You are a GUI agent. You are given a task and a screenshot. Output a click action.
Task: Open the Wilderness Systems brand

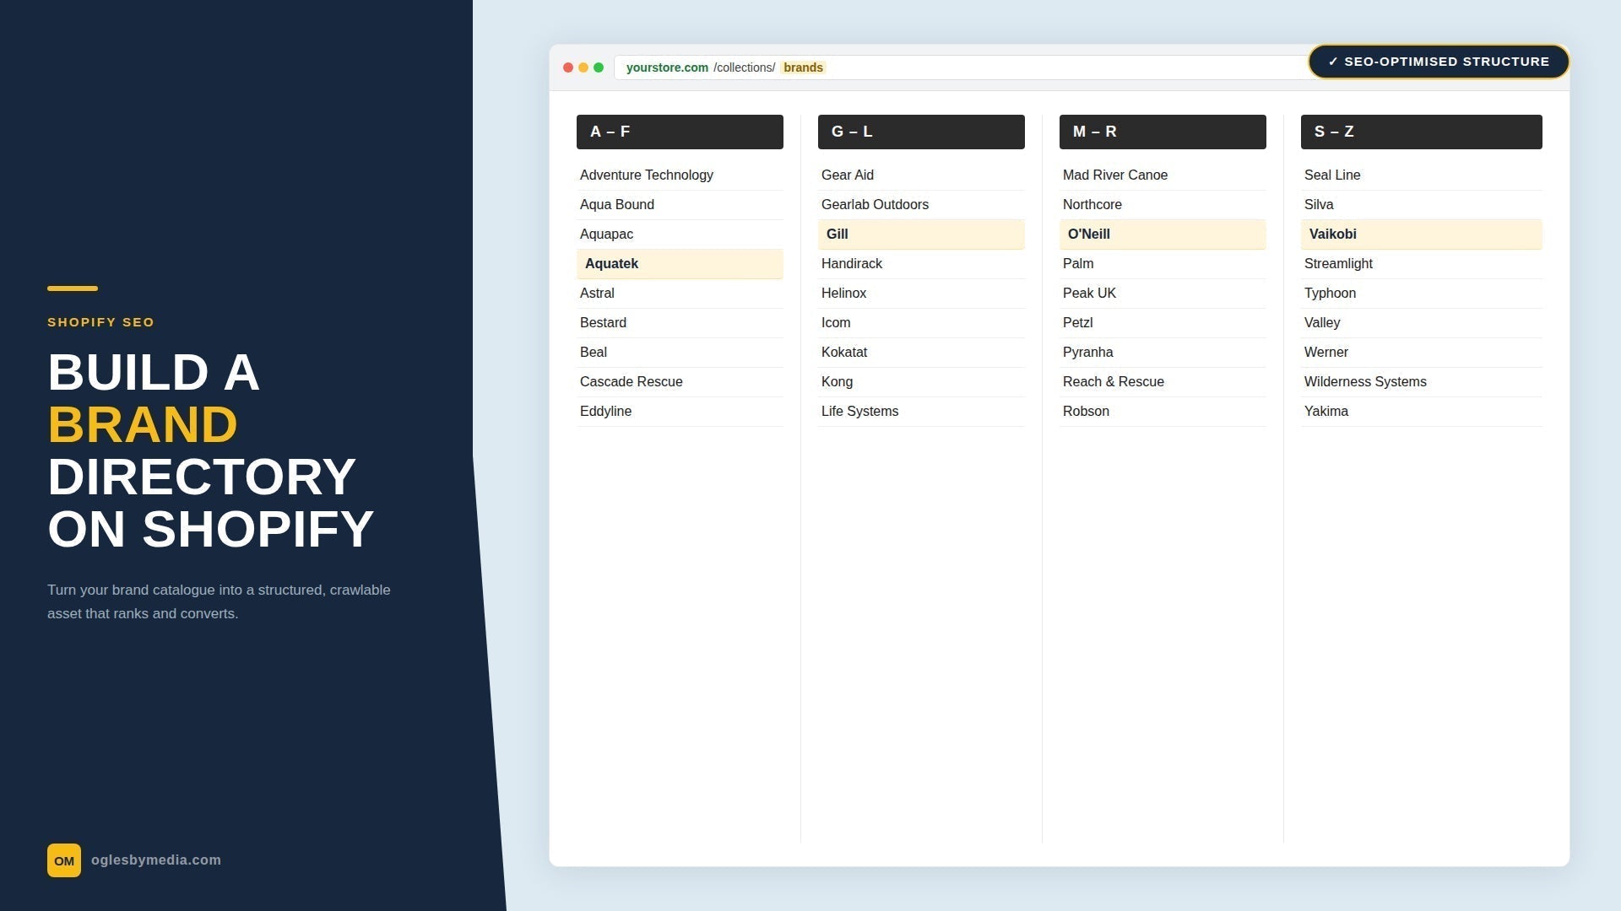[1421, 382]
